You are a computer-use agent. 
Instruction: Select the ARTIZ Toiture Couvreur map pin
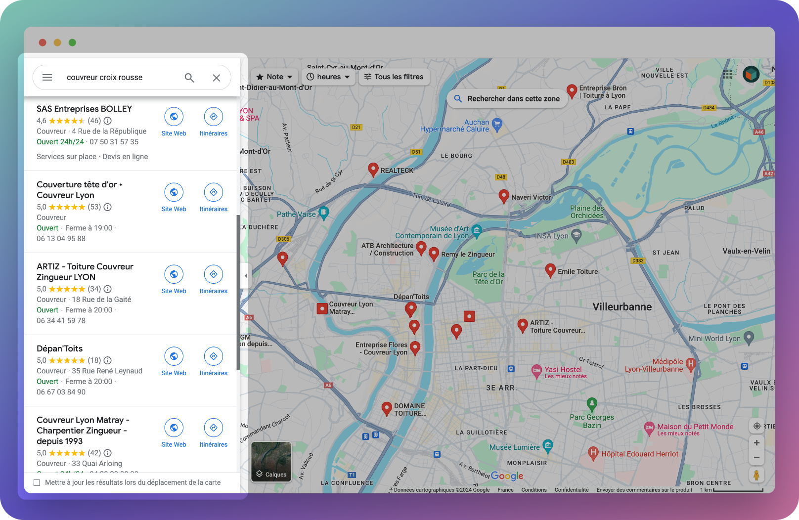pyautogui.click(x=523, y=326)
